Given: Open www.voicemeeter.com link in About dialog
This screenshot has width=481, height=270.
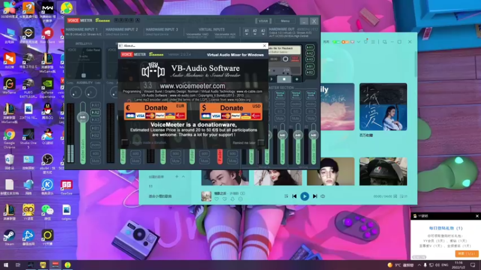Looking at the screenshot, I should (192, 86).
